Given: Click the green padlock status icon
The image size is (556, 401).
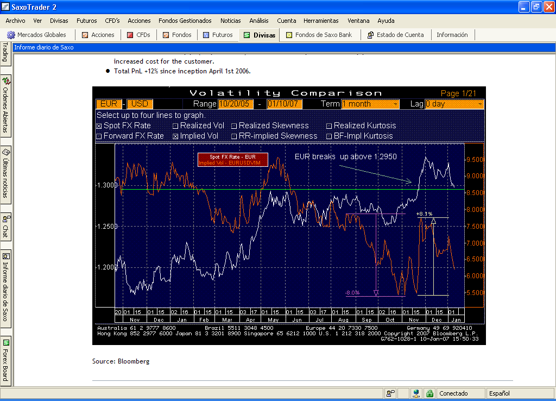Looking at the screenshot, I should coord(429,393).
